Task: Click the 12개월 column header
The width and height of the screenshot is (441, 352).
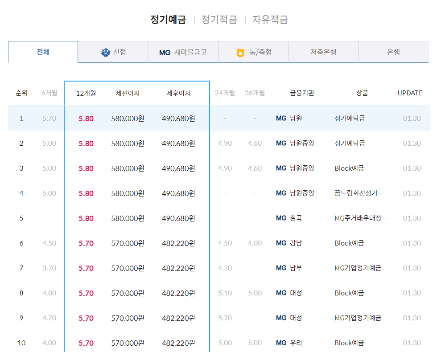Action: pos(86,93)
